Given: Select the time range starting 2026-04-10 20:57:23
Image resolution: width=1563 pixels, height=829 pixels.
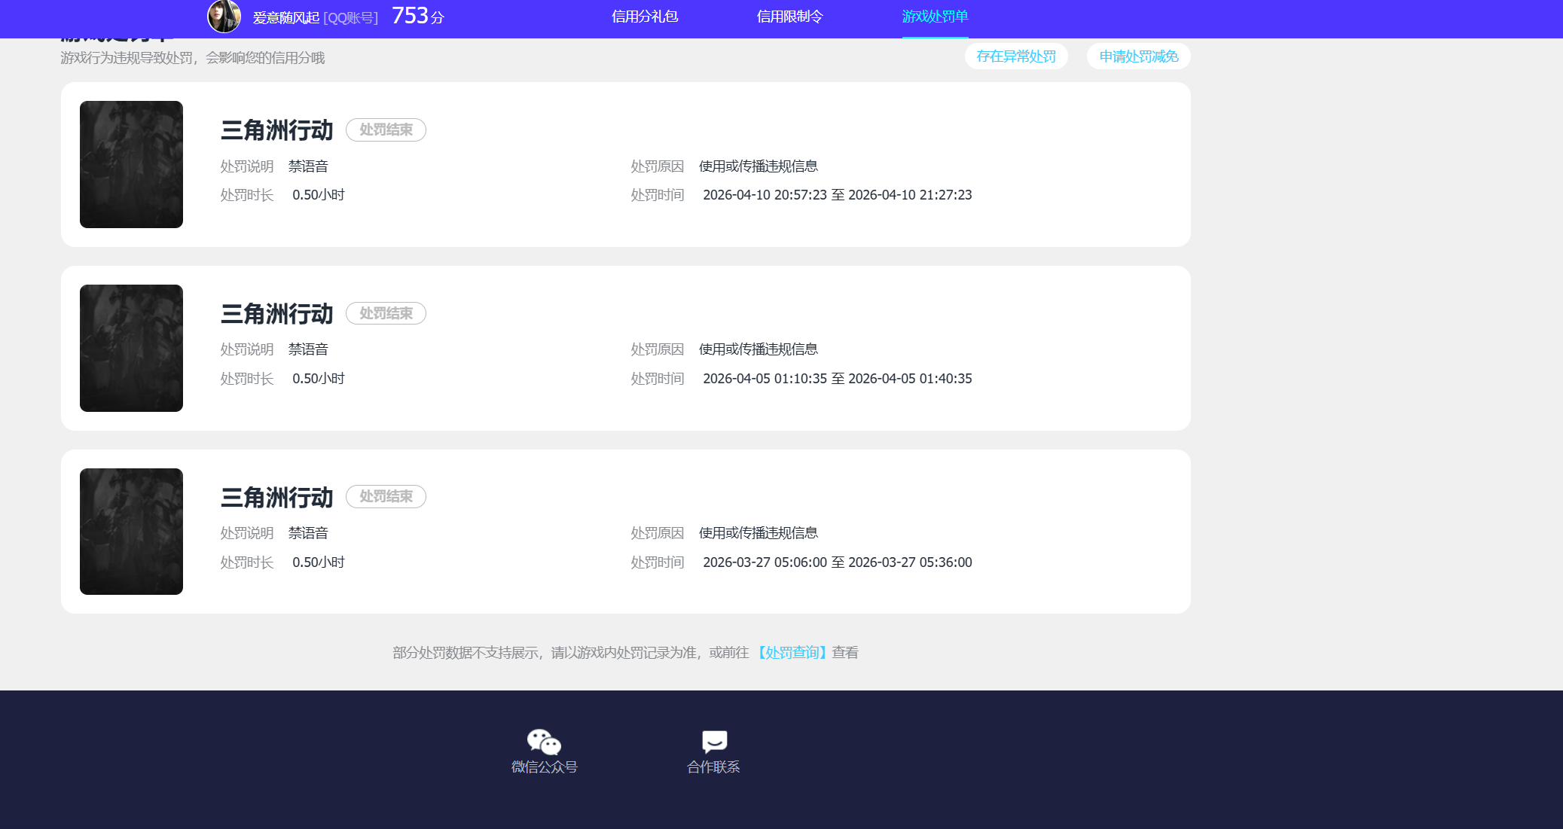Looking at the screenshot, I should tap(838, 195).
